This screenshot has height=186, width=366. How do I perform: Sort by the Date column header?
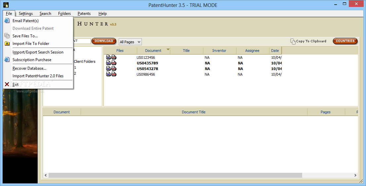point(275,51)
